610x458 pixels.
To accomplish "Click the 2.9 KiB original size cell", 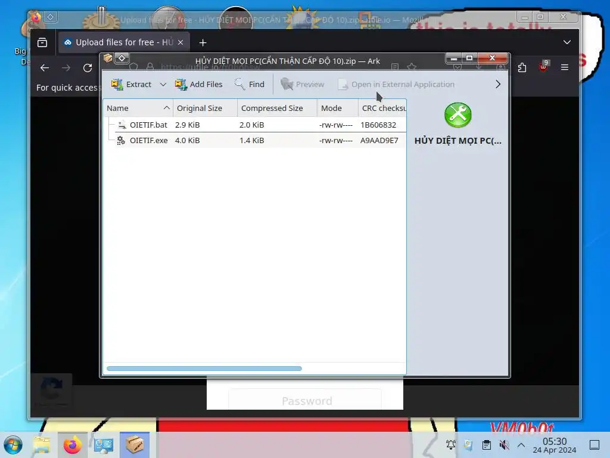I will coord(187,125).
